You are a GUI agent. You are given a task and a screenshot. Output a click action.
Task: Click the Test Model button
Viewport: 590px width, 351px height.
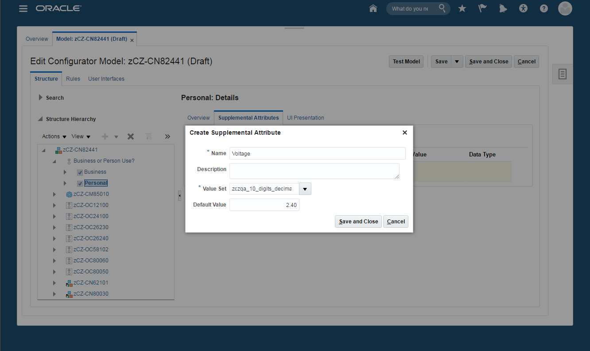pos(406,62)
